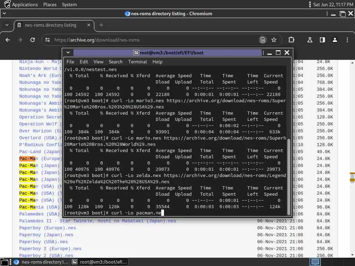Open a new browser tab
355x266 pixels.
tap(101, 25)
